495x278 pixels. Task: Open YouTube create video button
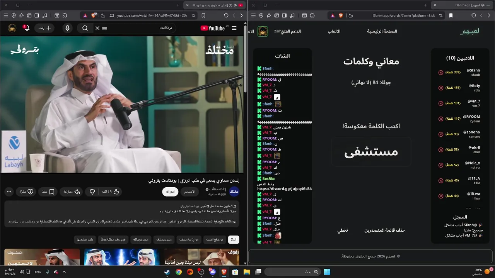click(45, 28)
